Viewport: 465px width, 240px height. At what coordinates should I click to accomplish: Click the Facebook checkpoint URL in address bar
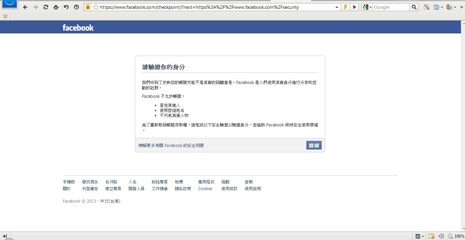pyautogui.click(x=199, y=7)
